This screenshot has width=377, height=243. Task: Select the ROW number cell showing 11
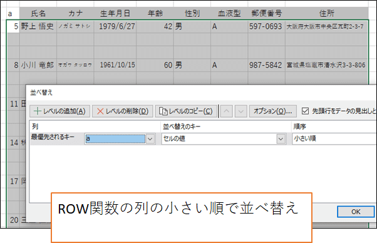(13, 104)
